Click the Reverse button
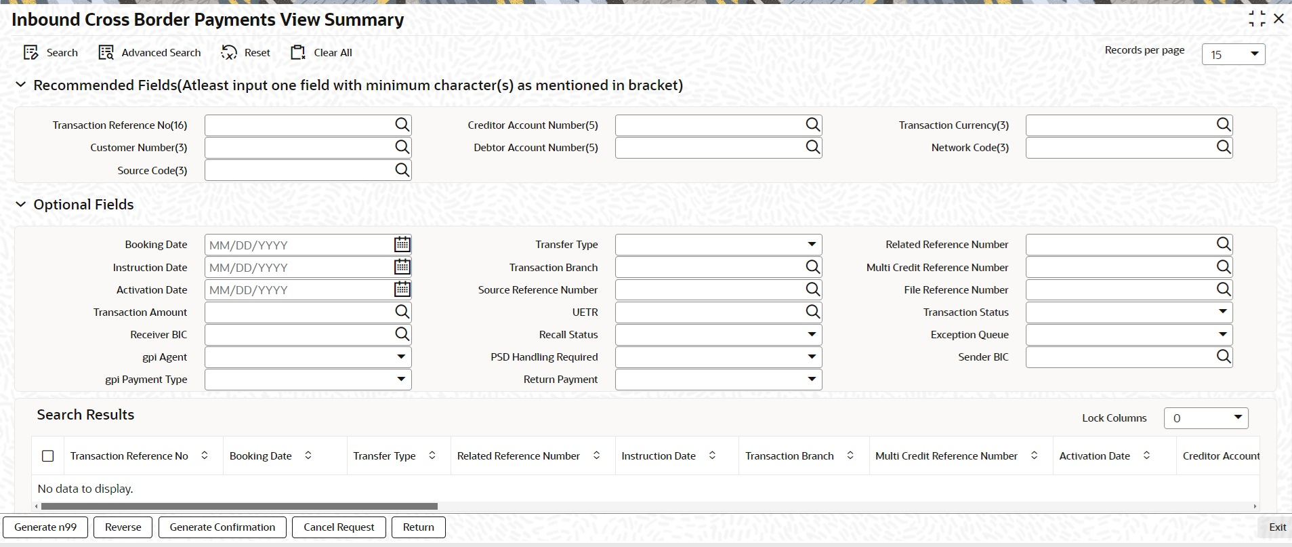 pos(123,527)
